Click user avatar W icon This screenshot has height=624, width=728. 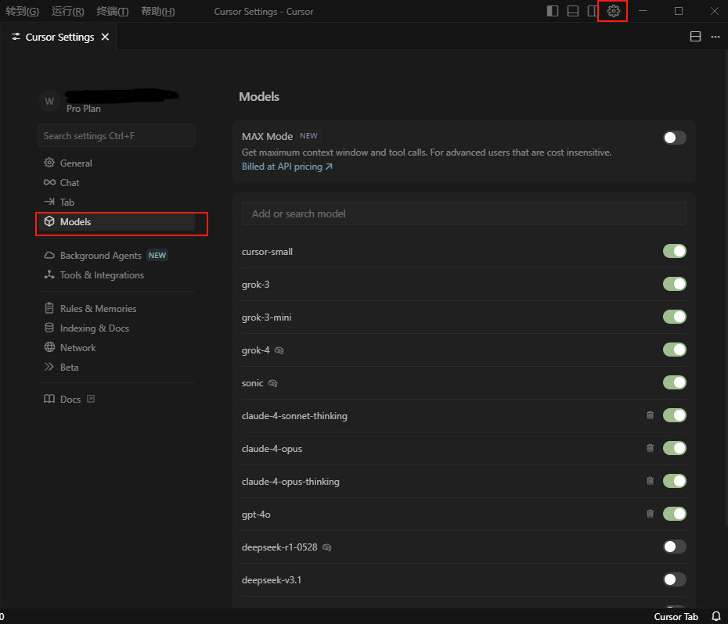[x=49, y=101]
